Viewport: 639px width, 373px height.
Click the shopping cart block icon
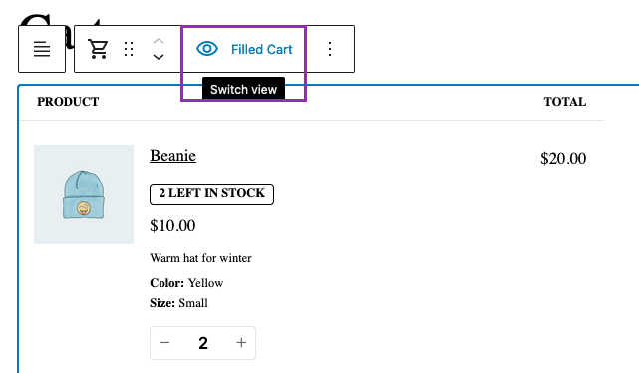click(x=98, y=49)
